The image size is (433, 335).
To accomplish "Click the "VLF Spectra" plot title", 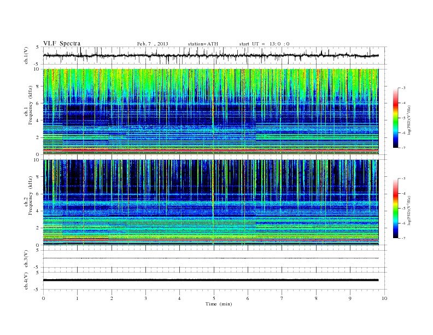I will tap(62, 43).
